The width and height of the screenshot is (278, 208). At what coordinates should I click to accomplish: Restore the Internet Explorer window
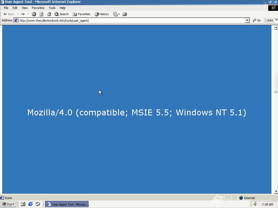point(270,2)
